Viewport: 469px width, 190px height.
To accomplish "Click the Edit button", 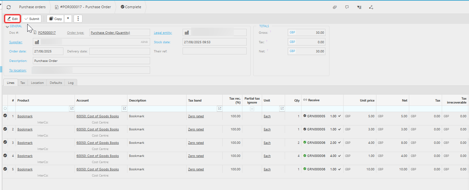I will 12,19.
